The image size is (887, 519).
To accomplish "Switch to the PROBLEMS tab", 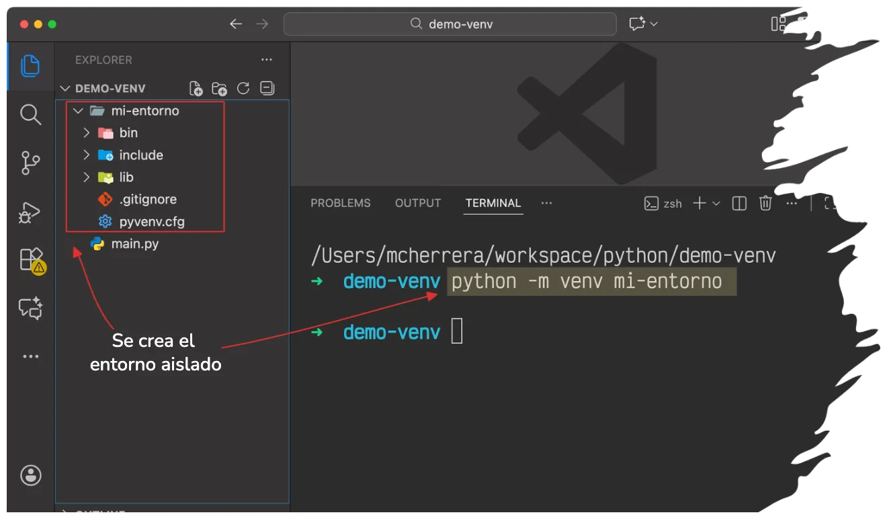I will click(x=340, y=203).
